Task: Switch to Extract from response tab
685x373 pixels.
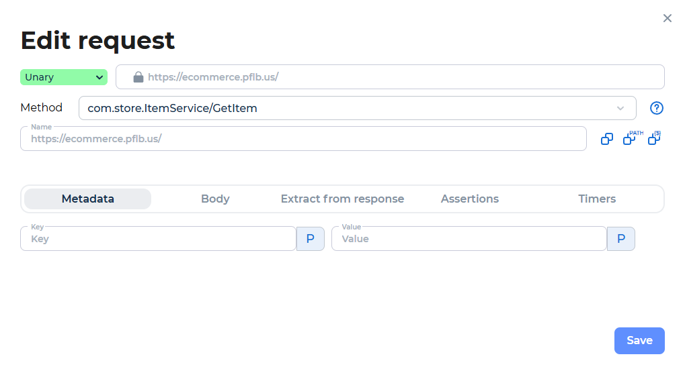Action: 343,199
